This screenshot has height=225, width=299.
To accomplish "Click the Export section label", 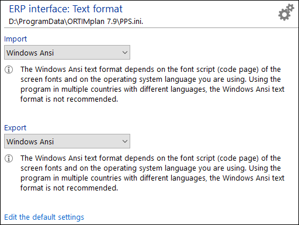I will (x=15, y=128).
